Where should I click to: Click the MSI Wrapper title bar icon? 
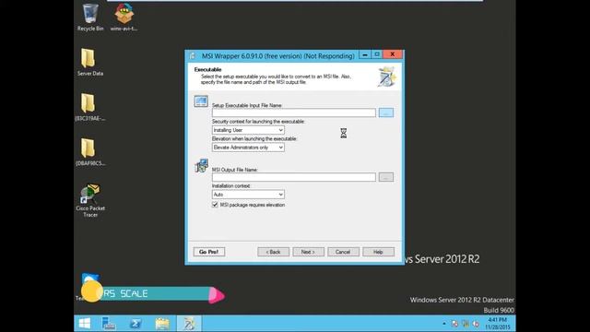(x=193, y=55)
